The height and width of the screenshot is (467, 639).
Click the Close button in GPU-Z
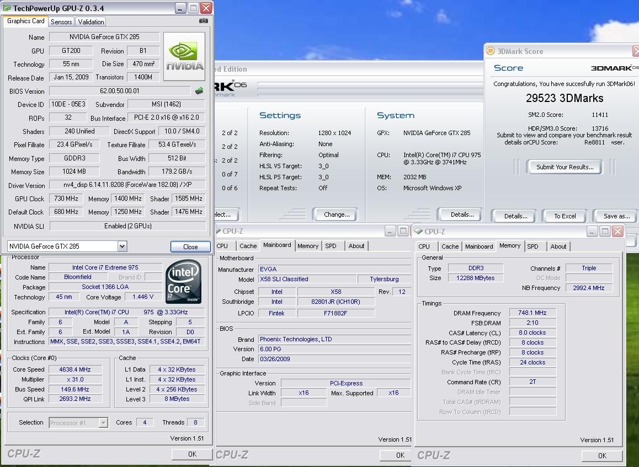coord(190,246)
